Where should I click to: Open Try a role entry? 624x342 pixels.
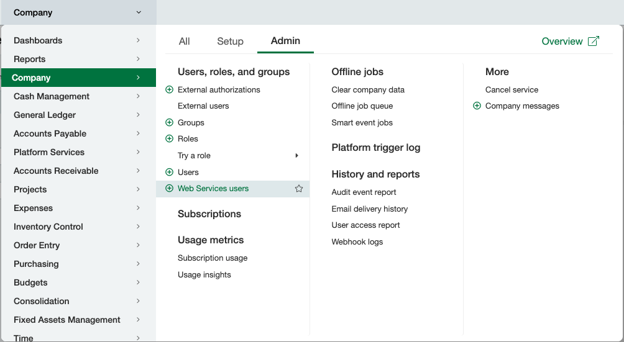194,156
